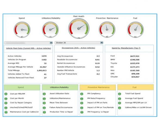Click green indicator for Total Fuel Spend
This screenshot has width=159, height=132.
point(120,94)
